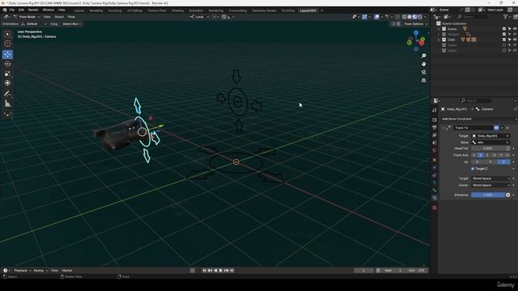This screenshot has height=291, width=518.
Task: Open the Tool properties tab icon
Action: [x=435, y=111]
